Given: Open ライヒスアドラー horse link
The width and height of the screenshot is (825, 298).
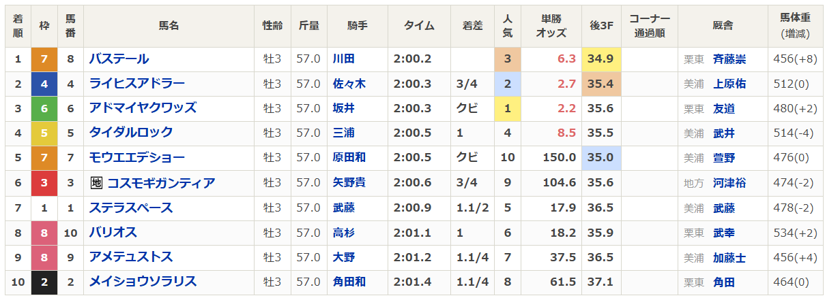Looking at the screenshot, I should pos(136,84).
